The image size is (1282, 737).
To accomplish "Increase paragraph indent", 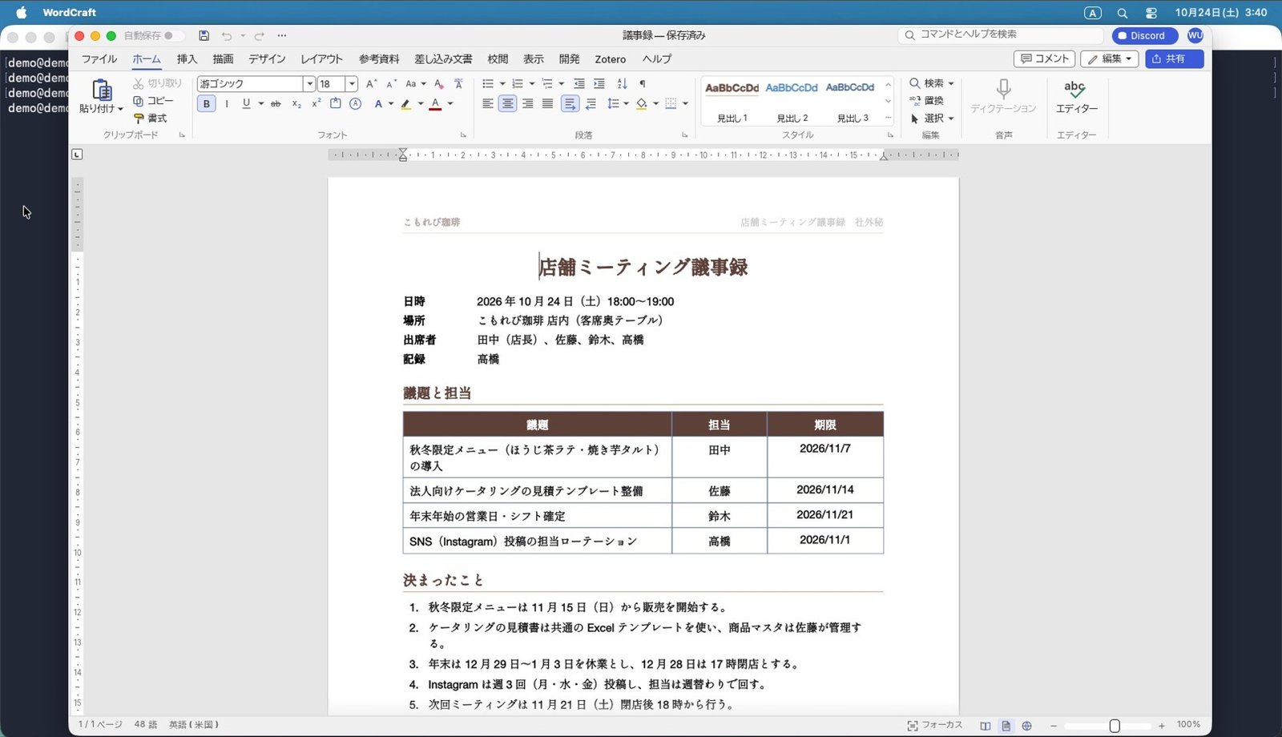I will click(x=599, y=83).
